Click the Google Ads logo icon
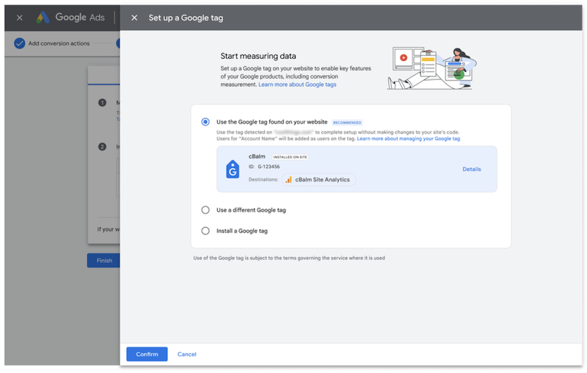Viewport: 587px width, 373px height. point(43,17)
